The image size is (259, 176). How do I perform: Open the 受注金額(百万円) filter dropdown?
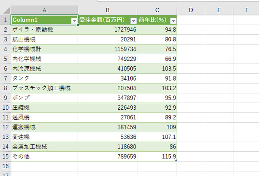click(x=133, y=21)
